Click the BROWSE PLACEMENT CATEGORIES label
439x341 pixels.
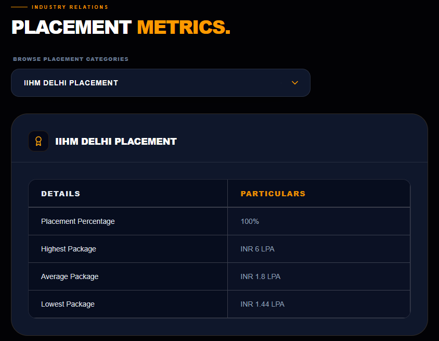71,59
